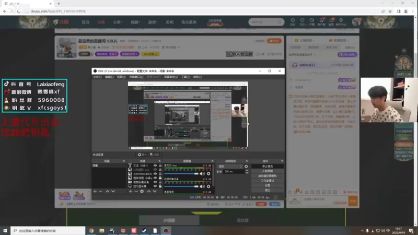418x235 pixels.
Task: Switch to the 小组赛 tab below the stream
Action: 169,220
